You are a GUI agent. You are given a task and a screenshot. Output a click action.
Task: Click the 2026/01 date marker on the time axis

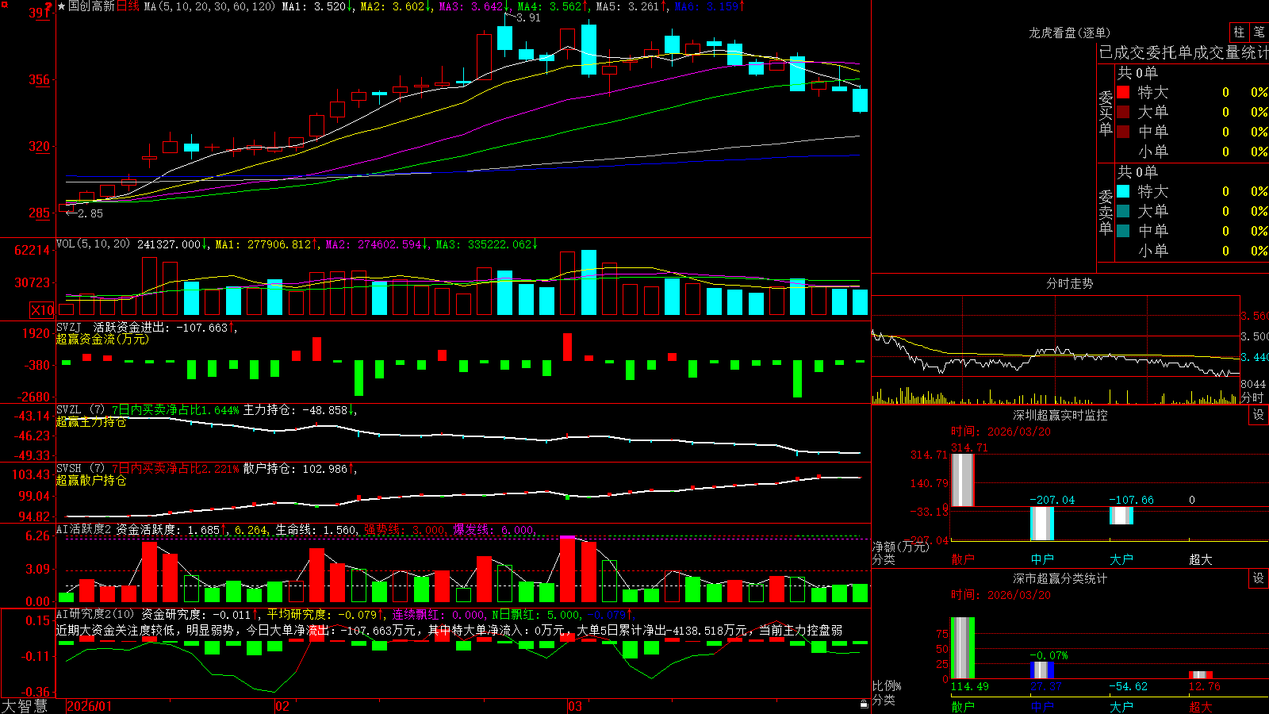(90, 706)
